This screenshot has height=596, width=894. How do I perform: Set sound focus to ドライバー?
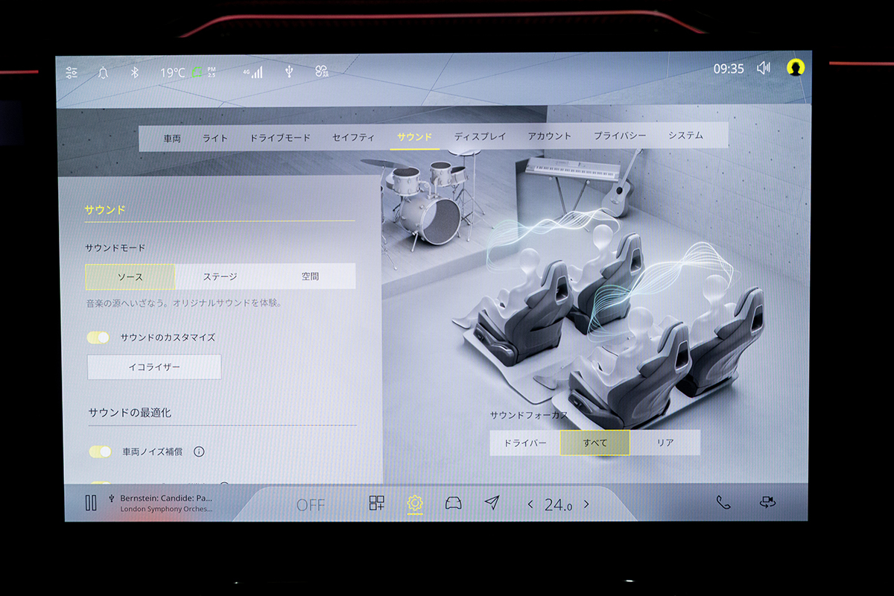pos(525,443)
